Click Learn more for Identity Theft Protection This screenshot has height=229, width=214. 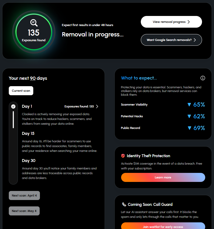(163, 177)
